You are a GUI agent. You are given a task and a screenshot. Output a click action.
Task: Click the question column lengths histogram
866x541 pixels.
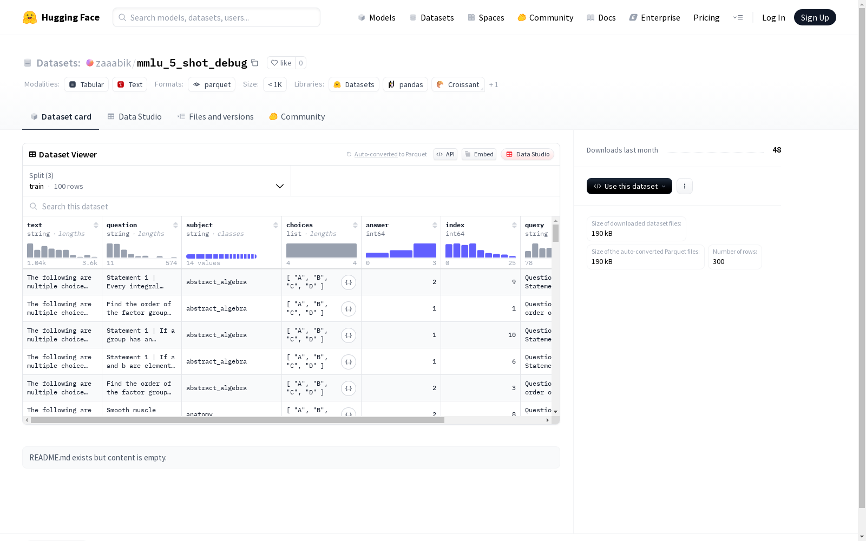[x=142, y=250]
